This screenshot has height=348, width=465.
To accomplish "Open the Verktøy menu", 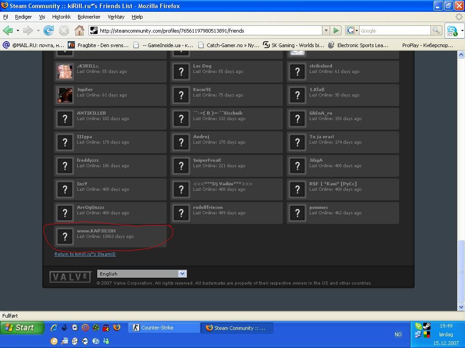I will tap(116, 17).
